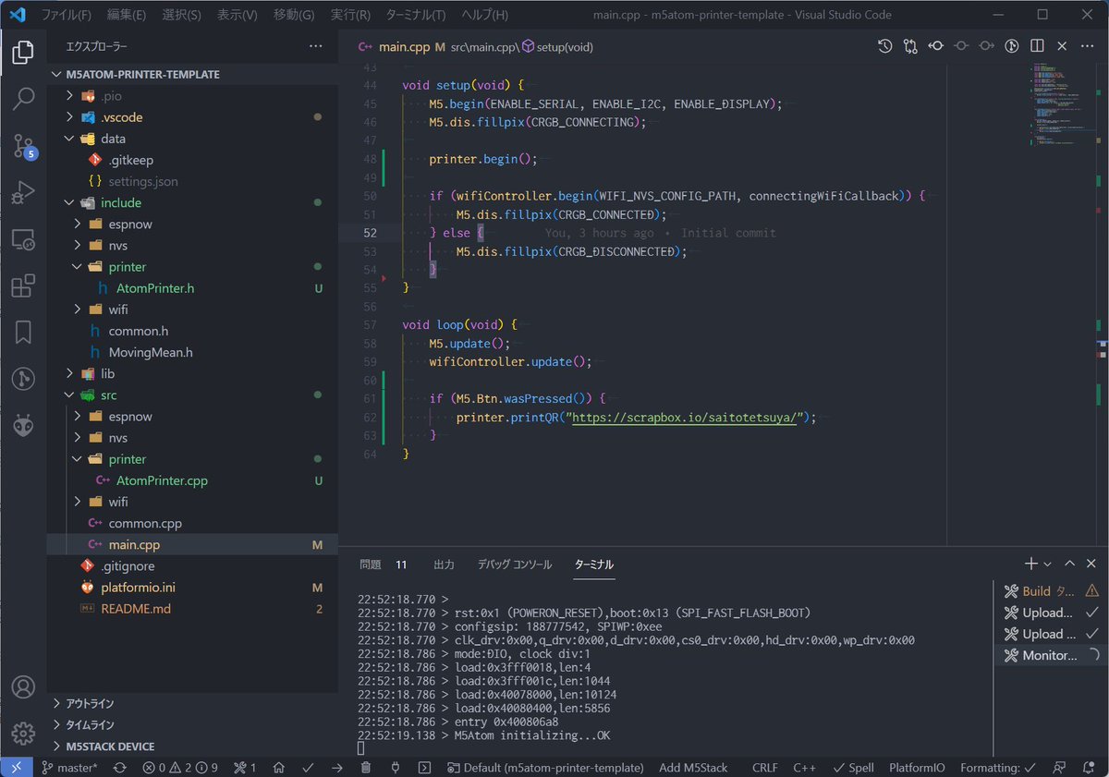1109x777 pixels.
Task: Open platformio.ini in the explorer
Action: (x=192, y=588)
